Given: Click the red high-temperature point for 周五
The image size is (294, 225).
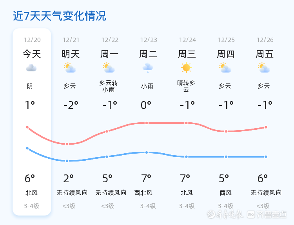Looking at the screenshot, I should click(266, 127).
